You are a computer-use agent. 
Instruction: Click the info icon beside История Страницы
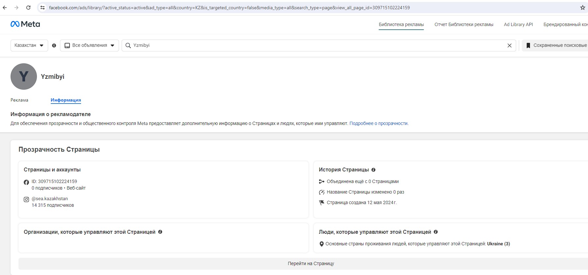pos(373,170)
